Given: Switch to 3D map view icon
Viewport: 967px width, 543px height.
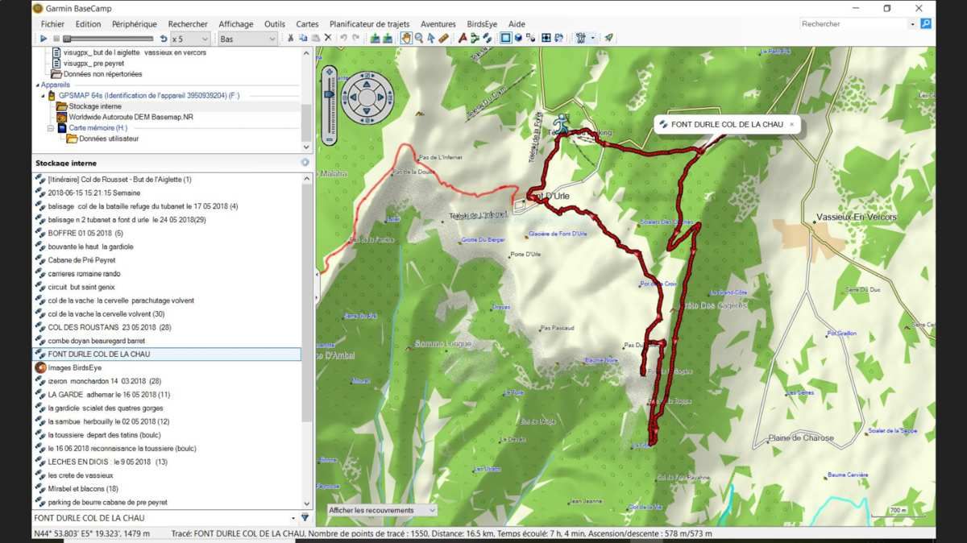Looking at the screenshot, I should (518, 38).
